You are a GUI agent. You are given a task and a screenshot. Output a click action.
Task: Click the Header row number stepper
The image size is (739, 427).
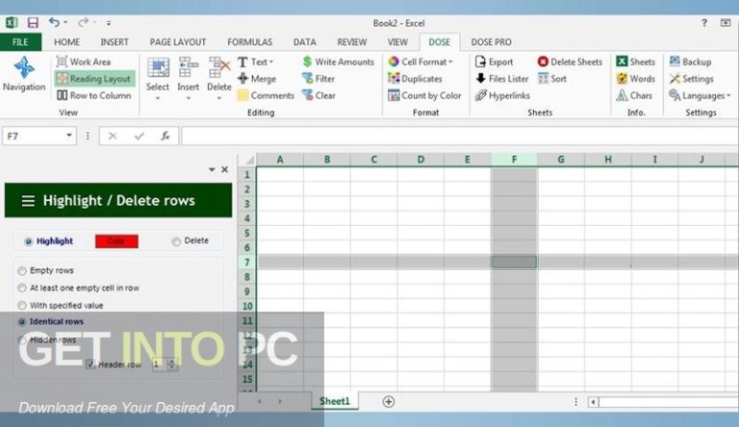(x=171, y=364)
